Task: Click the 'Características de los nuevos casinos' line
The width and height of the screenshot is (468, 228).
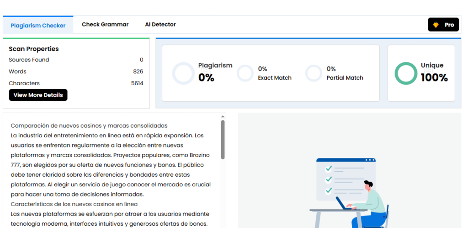Action: [74, 204]
